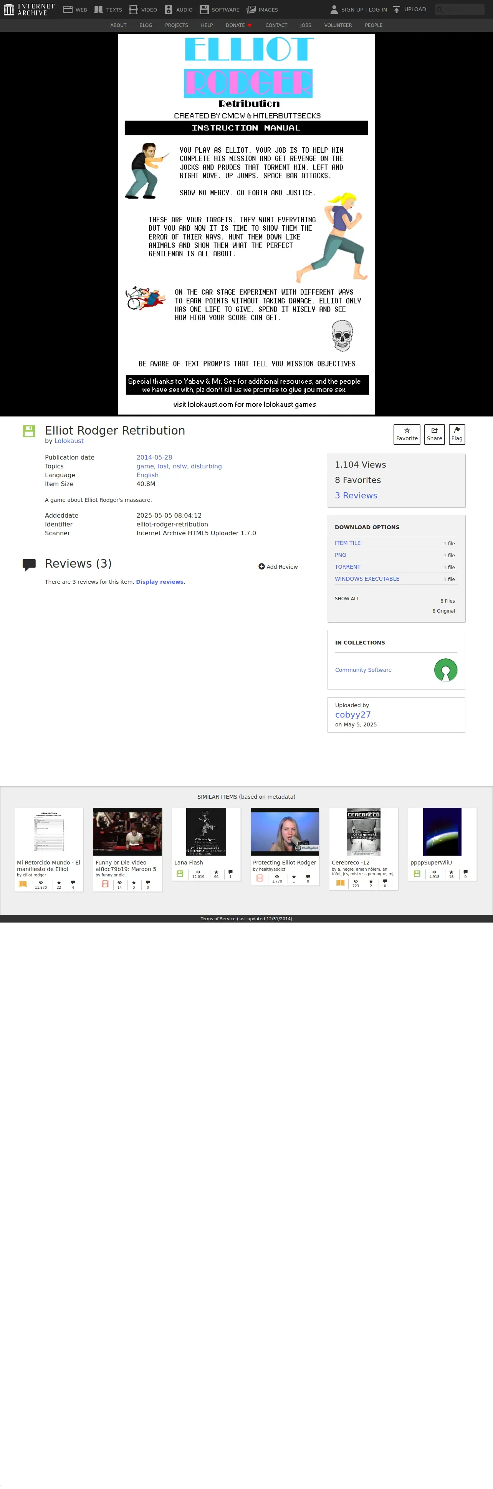Viewport: 493px width, 1489px height.
Task: Click the software floppy icon on ppppSuperWiiU card
Action: click(x=417, y=873)
